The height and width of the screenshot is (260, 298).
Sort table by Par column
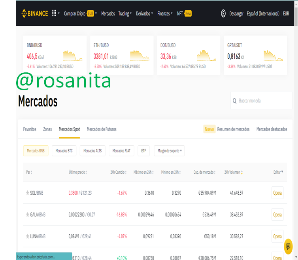29,172
